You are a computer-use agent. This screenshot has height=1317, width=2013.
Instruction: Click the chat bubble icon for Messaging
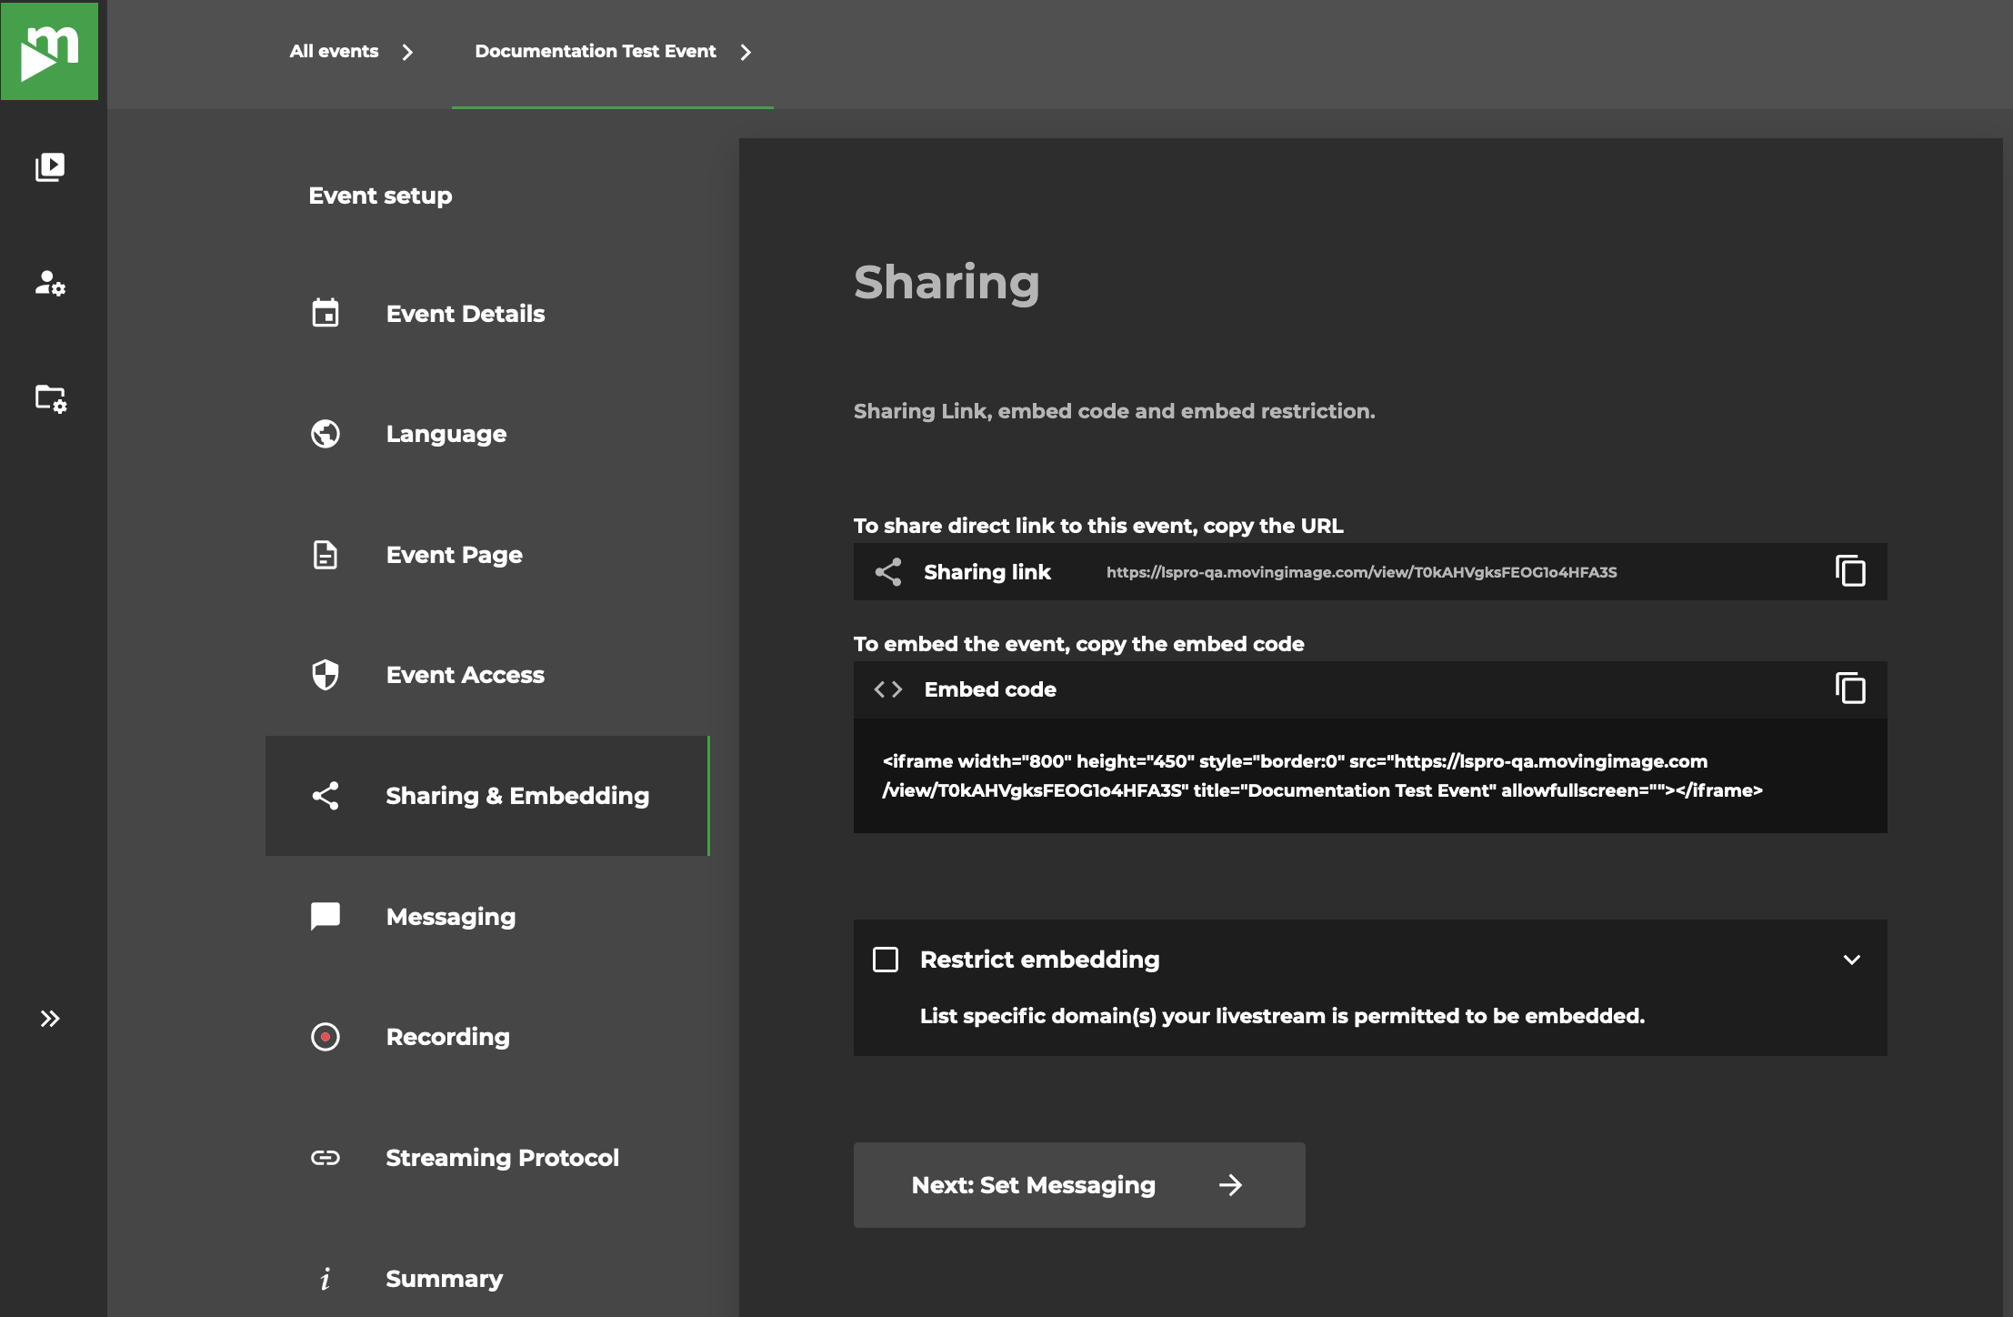coord(325,916)
